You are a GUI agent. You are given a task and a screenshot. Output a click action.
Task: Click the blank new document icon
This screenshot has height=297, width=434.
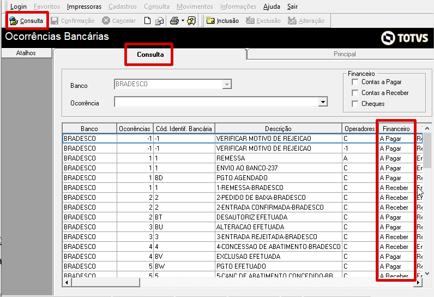pos(148,21)
